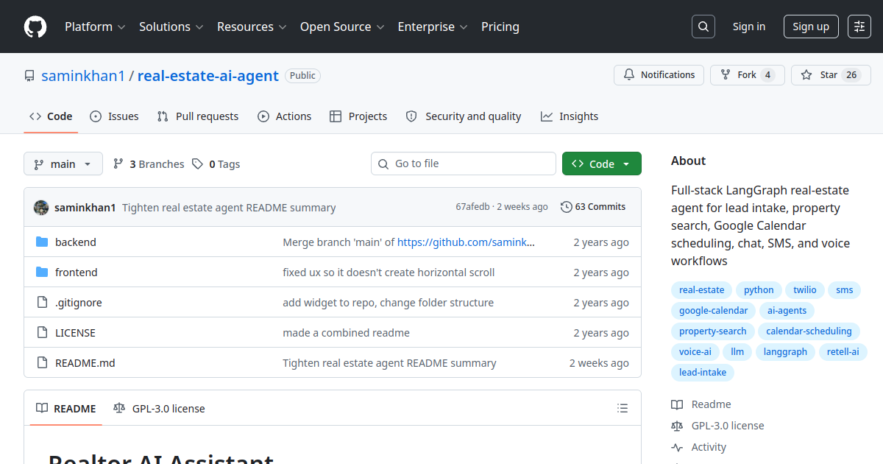Screen dimensions: 883x464
Task: Switch to the Code tab
Action: coord(51,116)
